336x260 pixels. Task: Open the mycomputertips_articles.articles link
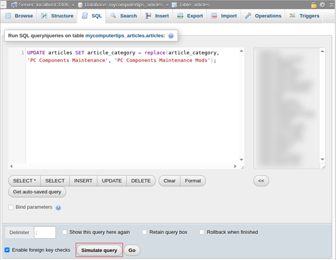pos(125,36)
